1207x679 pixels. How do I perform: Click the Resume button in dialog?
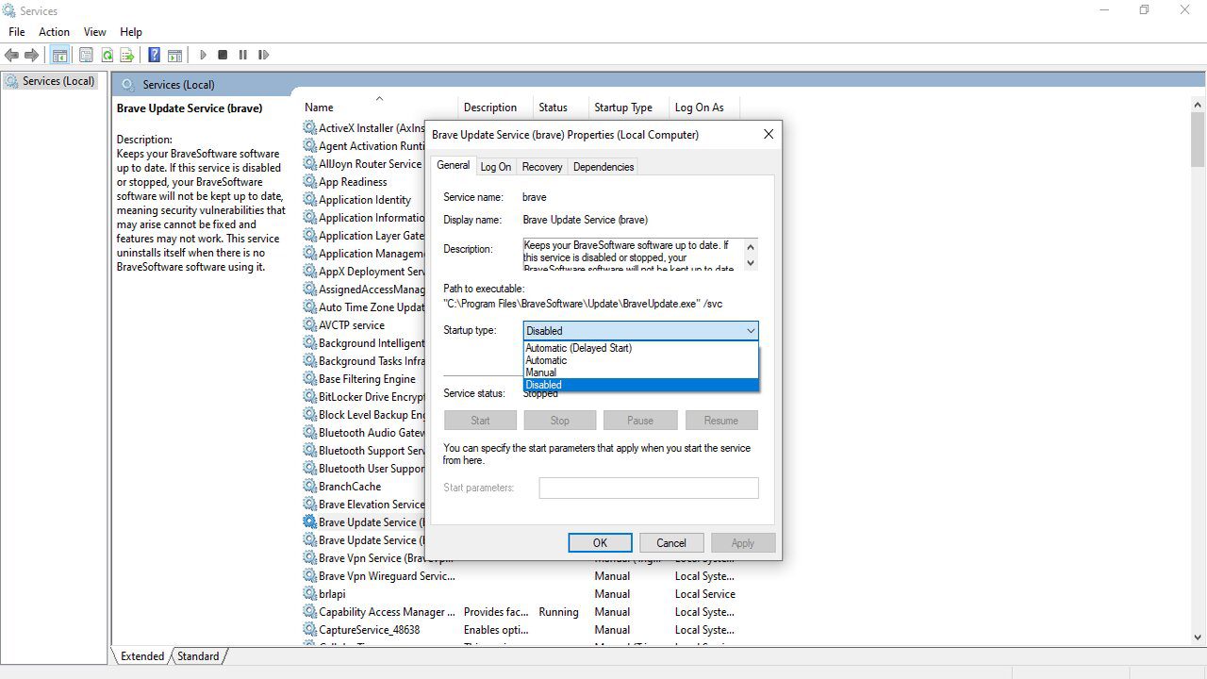coord(721,421)
